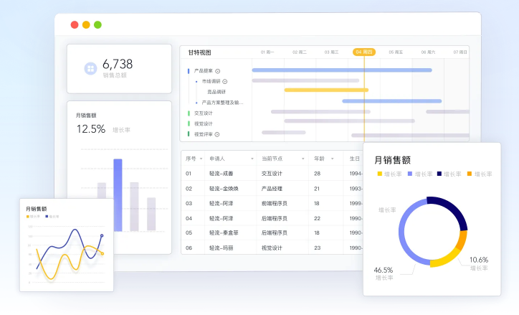Image resolution: width=519 pixels, height=315 pixels.
Task: Toggle the yellow legend swatch in donut chart
Action: point(379,174)
